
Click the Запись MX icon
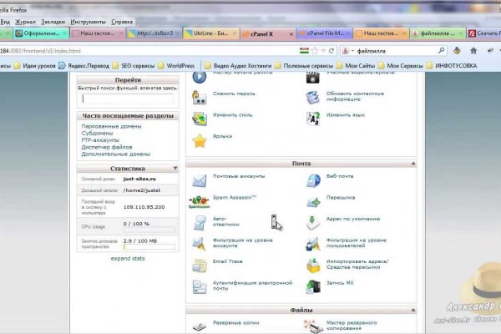click(312, 286)
